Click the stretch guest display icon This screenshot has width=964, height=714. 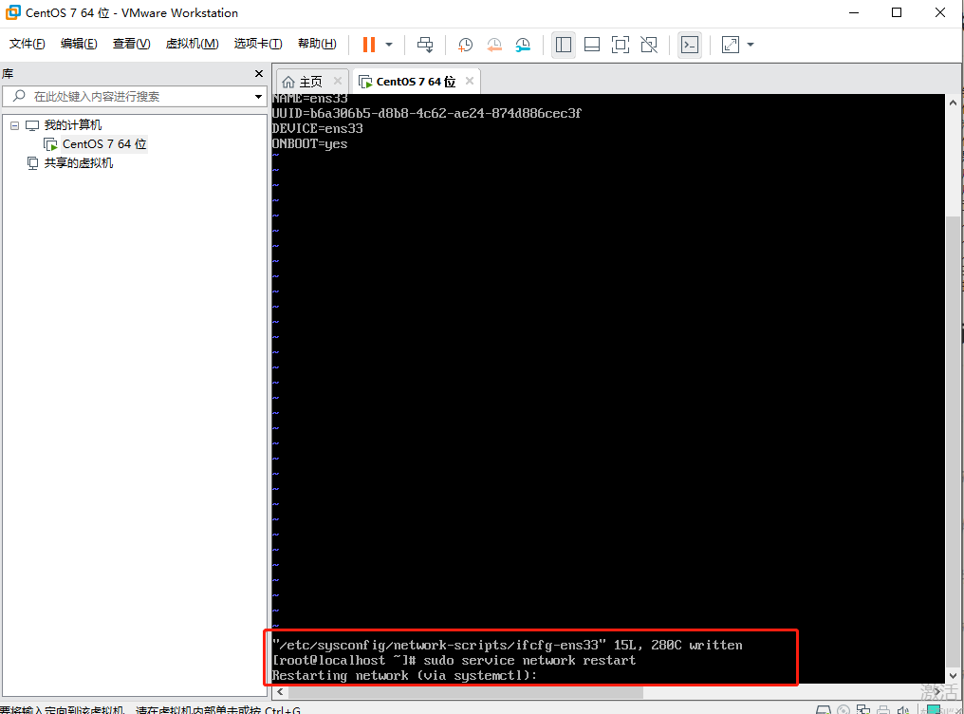[x=731, y=45]
